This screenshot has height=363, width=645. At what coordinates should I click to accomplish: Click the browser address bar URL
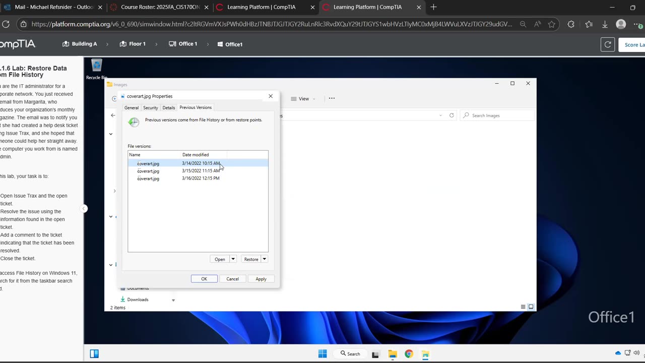(x=272, y=24)
